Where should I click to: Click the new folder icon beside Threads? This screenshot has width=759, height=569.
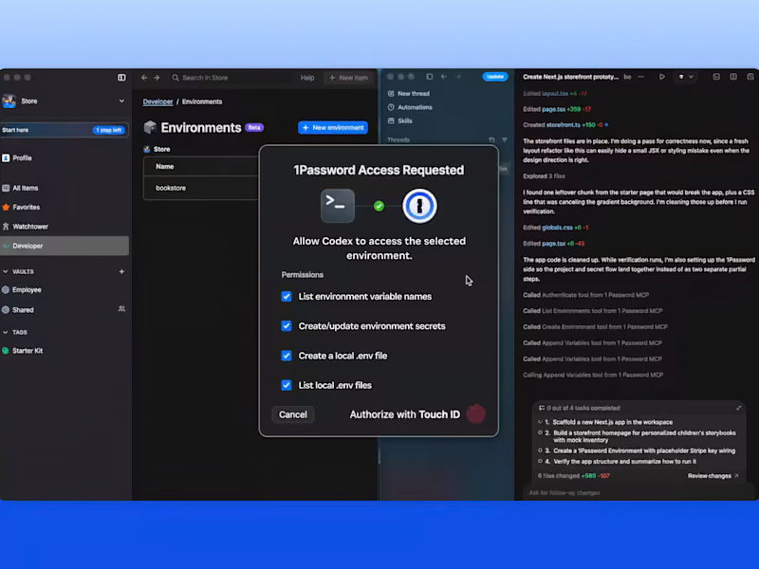pos(491,139)
